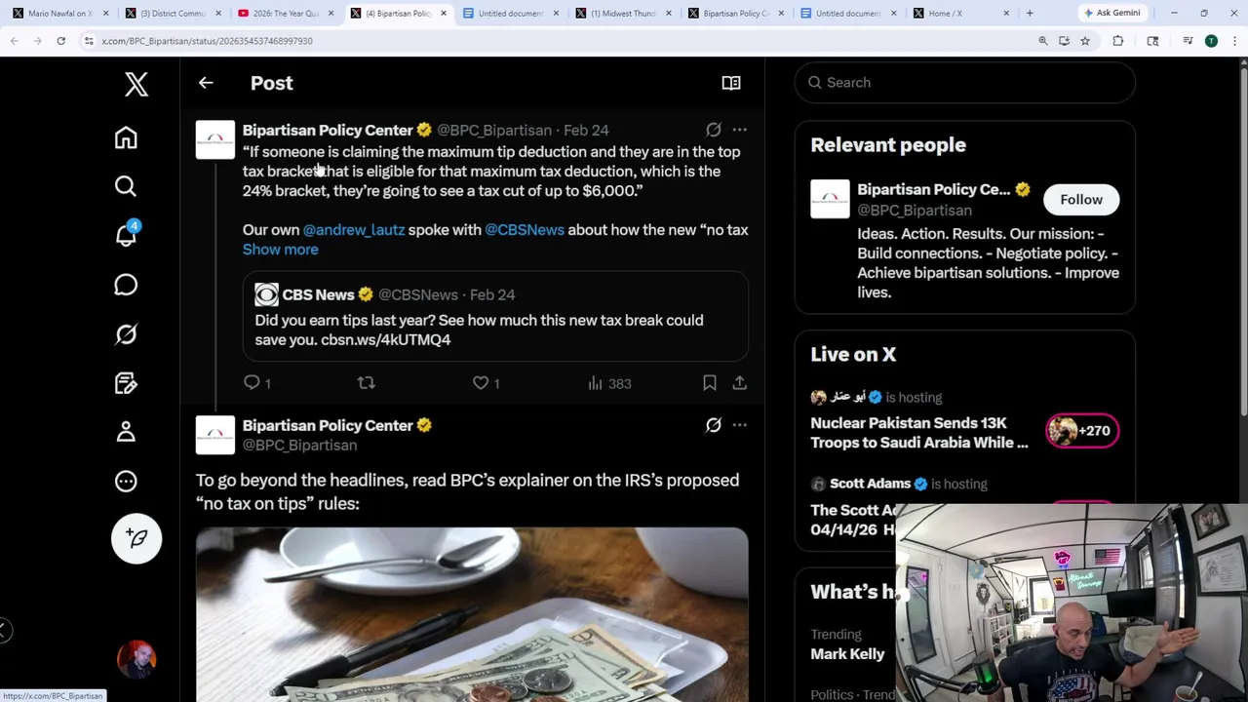Screen dimensions: 1248x702
Task: Close the active Bipartisan Policy tab
Action: point(444,13)
